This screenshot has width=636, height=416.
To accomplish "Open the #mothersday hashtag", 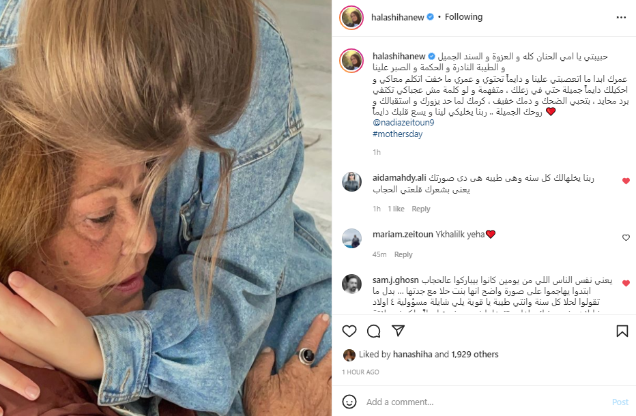I will coord(397,134).
